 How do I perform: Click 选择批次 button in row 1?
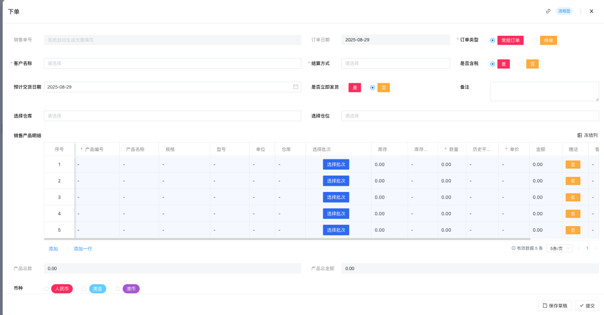(336, 164)
